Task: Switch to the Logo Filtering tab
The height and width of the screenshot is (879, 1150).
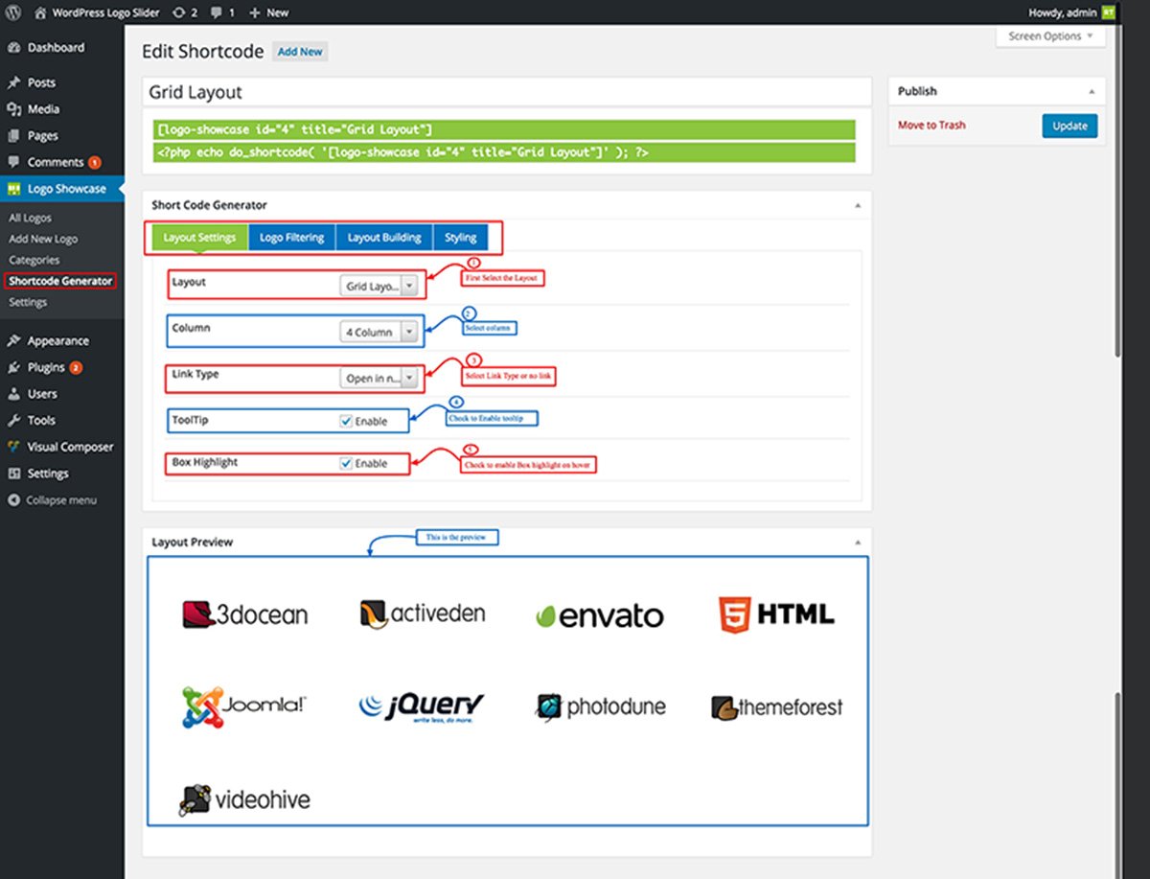Action: pos(291,238)
